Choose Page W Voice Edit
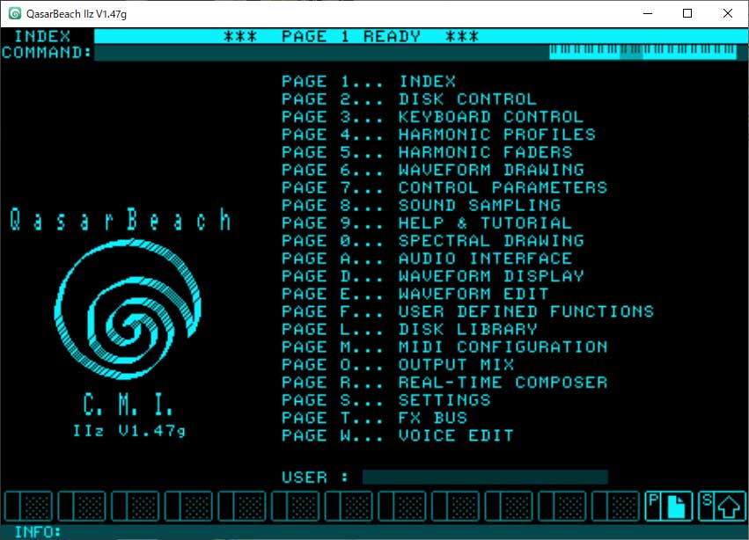 398,435
